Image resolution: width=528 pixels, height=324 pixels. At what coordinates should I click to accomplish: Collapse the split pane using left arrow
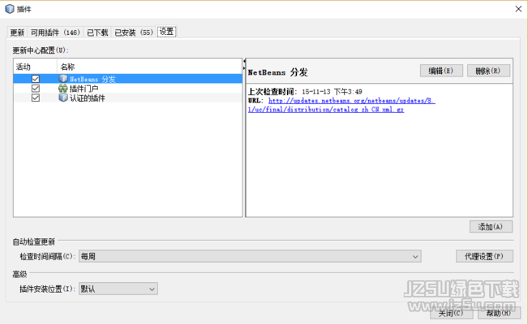point(244,62)
